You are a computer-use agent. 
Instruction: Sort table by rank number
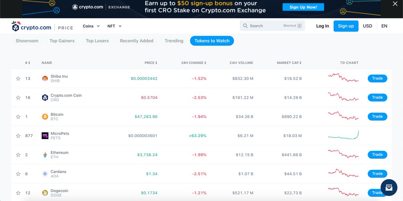pyautogui.click(x=28, y=63)
